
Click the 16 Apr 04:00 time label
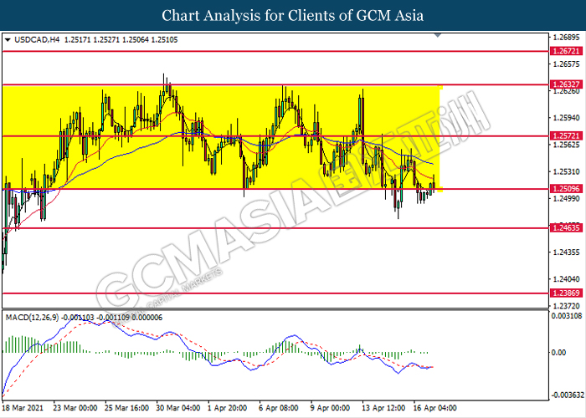click(435, 408)
